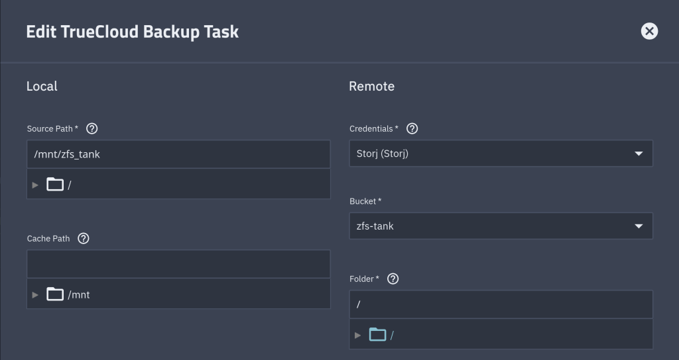Select the blue folder icon under remote Folder
The image size is (679, 360).
(377, 335)
